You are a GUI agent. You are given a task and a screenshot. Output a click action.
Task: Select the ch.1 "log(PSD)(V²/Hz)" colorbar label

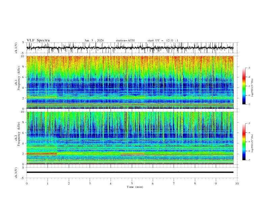(x=253, y=88)
